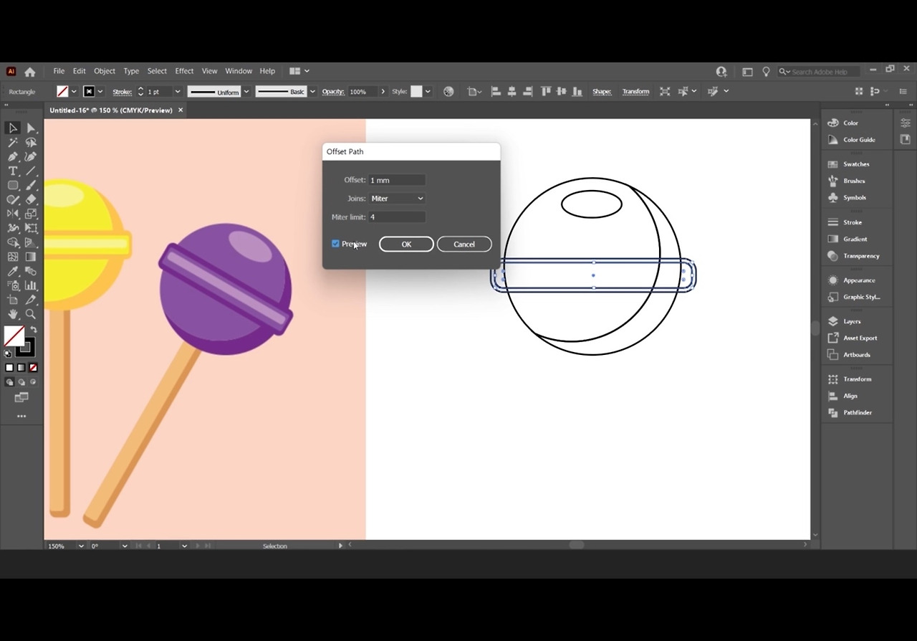Open the fill color dropdown arrow

[x=74, y=92]
